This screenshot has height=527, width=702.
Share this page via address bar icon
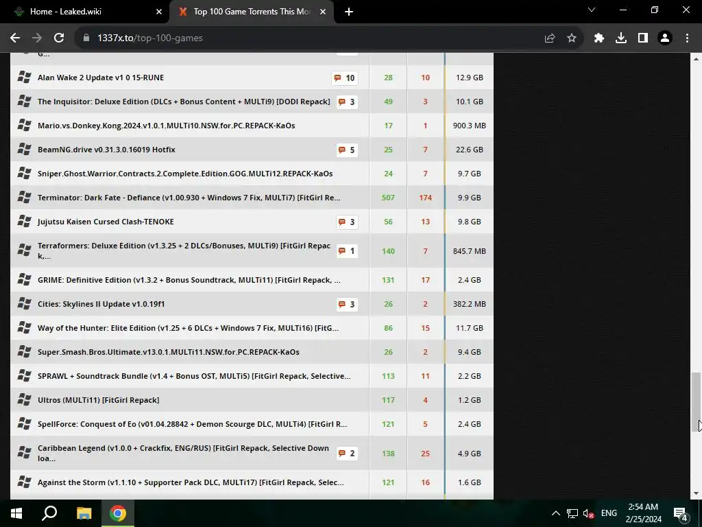550,38
